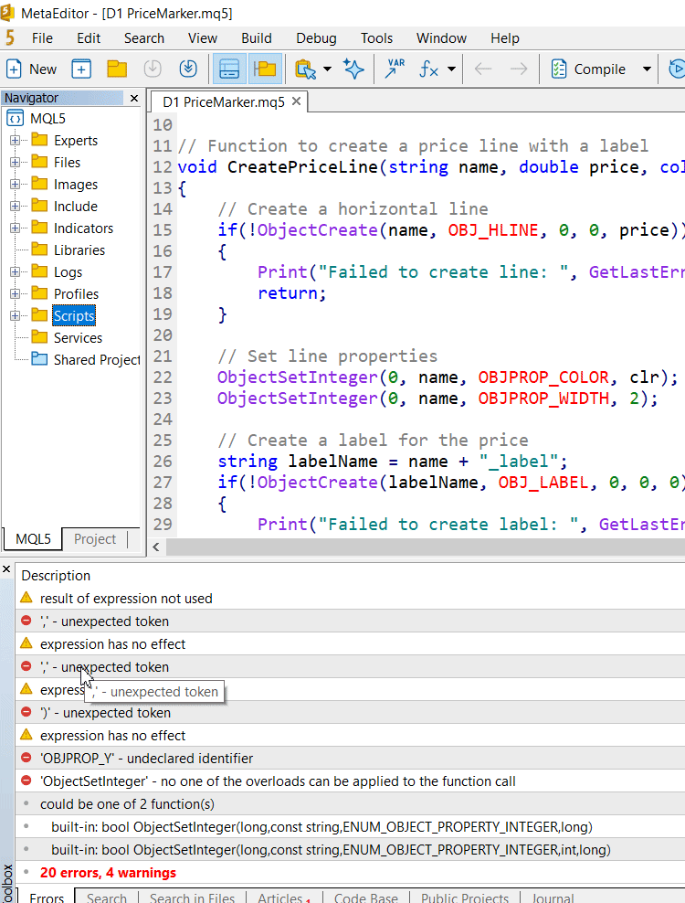Switch to the Search toolbox tab
Viewport: 685px width, 903px height.
[107, 898]
